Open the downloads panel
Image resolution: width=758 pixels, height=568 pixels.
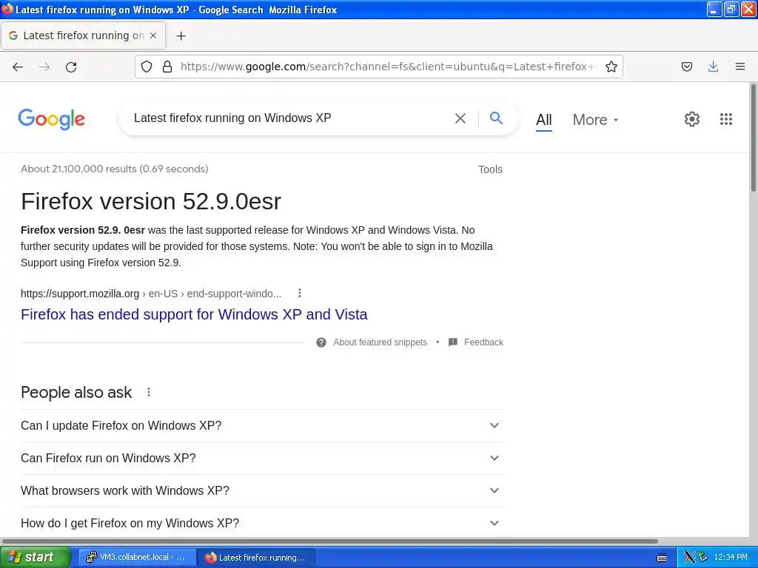point(713,67)
